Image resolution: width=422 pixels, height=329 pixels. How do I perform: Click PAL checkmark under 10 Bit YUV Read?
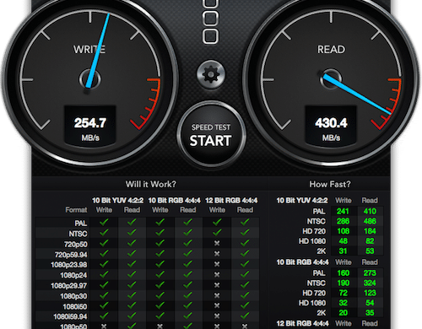point(132,223)
